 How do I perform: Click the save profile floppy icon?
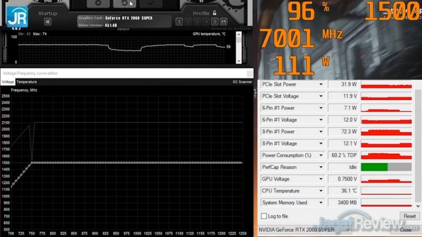223,22
